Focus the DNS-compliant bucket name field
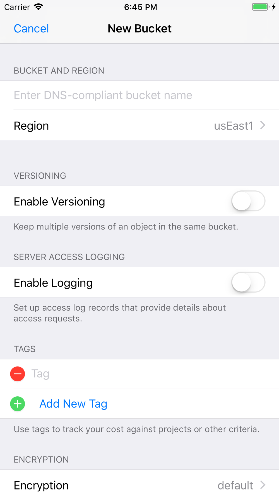Viewport: 279px width, 497px height. 139,95
